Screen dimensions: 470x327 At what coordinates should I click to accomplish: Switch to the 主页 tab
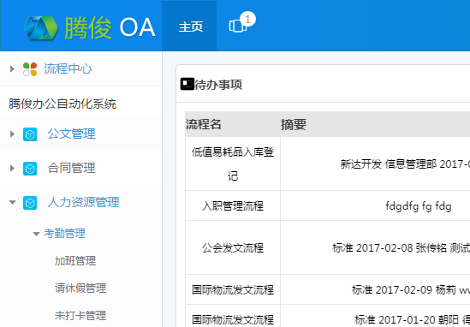pos(189,26)
